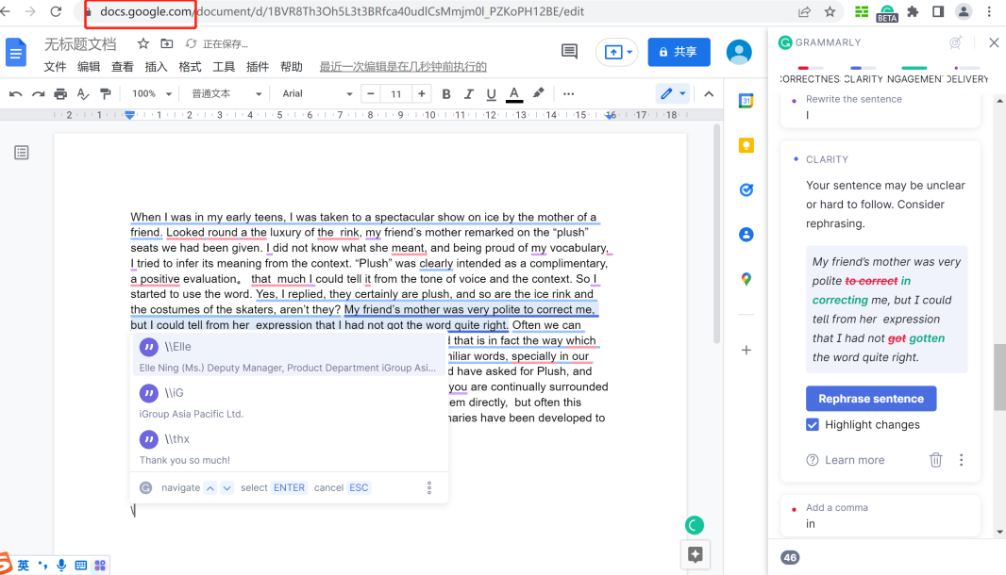This screenshot has height=575, width=1006.
Task: Open the comment history icon
Action: (569, 52)
